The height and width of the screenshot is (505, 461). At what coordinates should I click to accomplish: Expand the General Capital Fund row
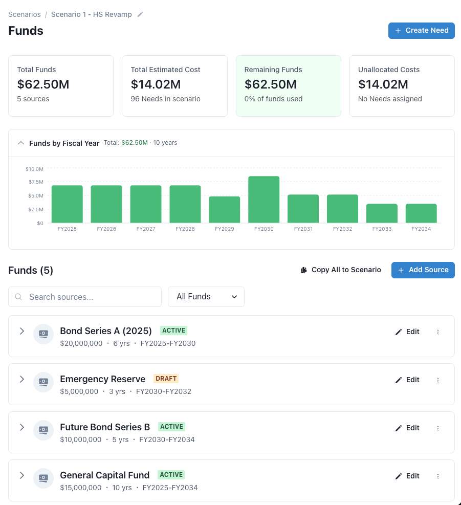point(22,475)
